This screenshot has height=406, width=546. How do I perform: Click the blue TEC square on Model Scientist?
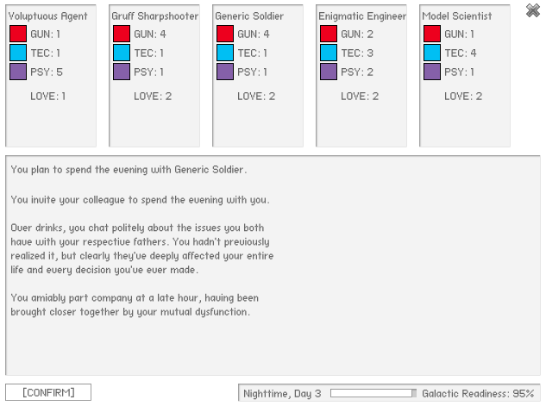[x=431, y=53]
